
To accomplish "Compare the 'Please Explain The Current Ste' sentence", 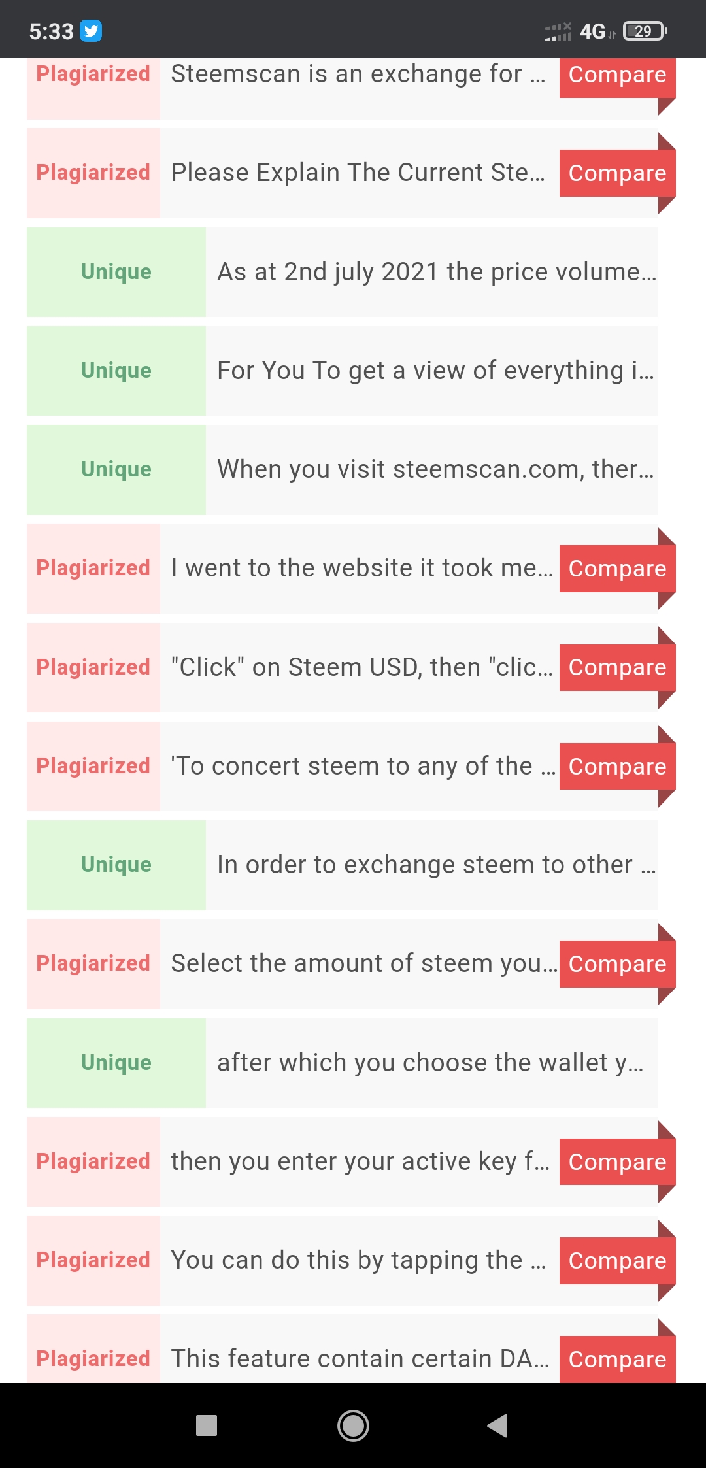I will point(617,173).
